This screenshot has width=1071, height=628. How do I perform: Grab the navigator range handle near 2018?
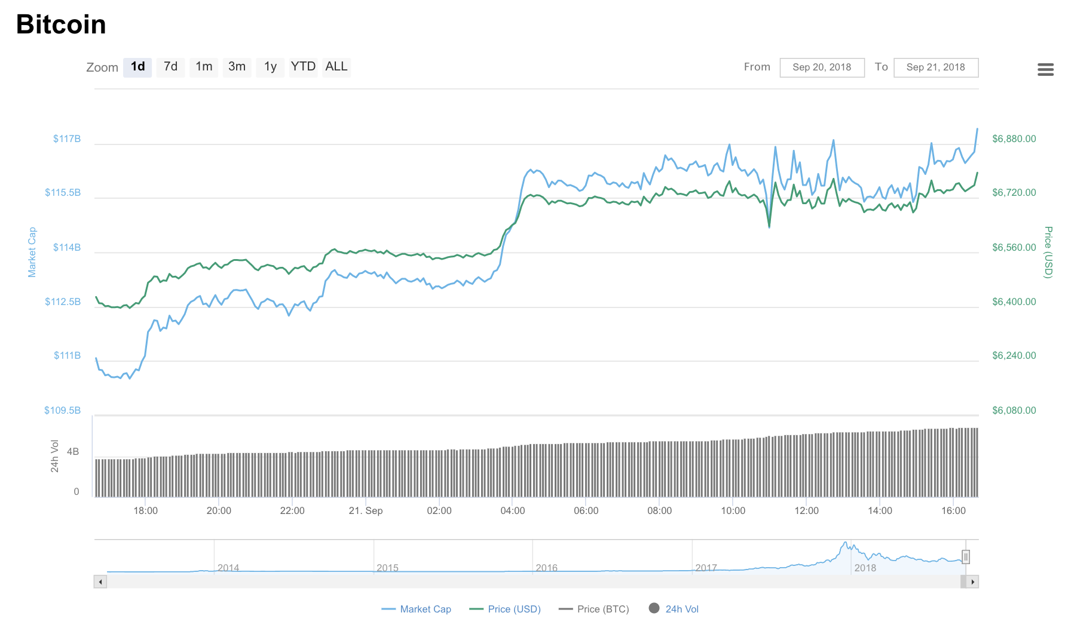point(966,557)
